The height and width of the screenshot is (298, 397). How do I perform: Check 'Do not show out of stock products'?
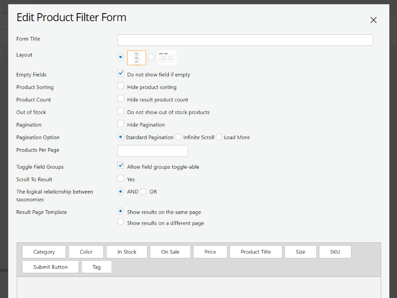tap(120, 111)
